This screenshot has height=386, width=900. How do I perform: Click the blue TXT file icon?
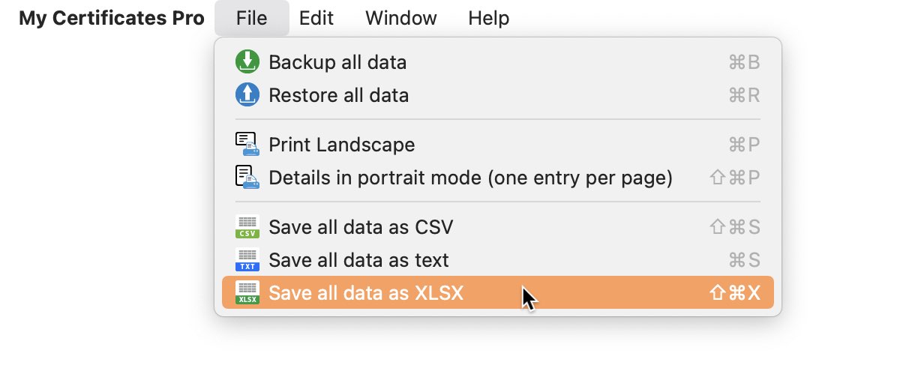[247, 259]
